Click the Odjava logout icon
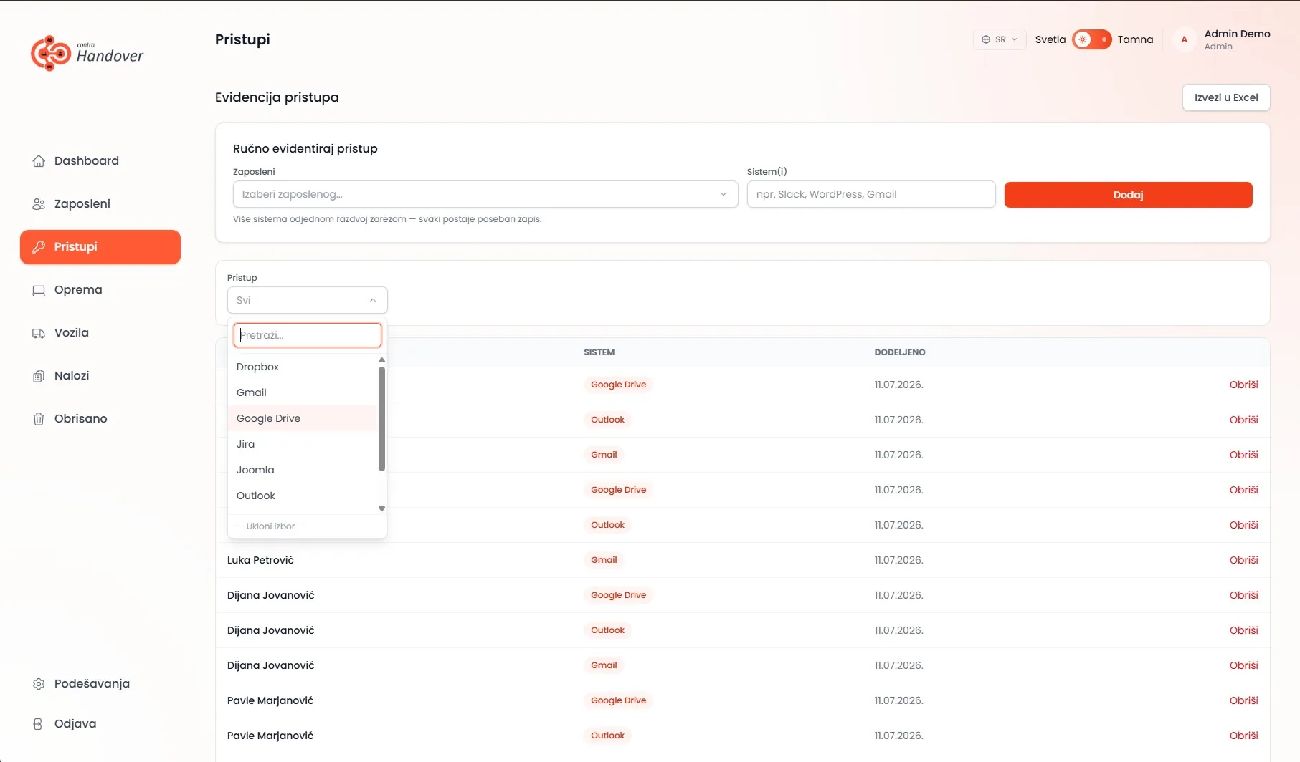The image size is (1300, 762). pos(39,724)
